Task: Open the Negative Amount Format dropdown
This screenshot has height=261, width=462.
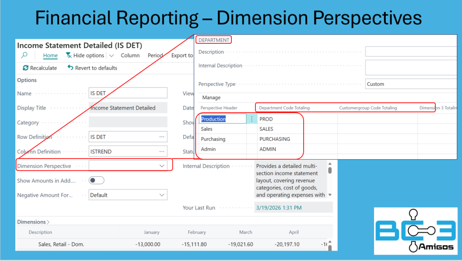Action: coord(162,195)
